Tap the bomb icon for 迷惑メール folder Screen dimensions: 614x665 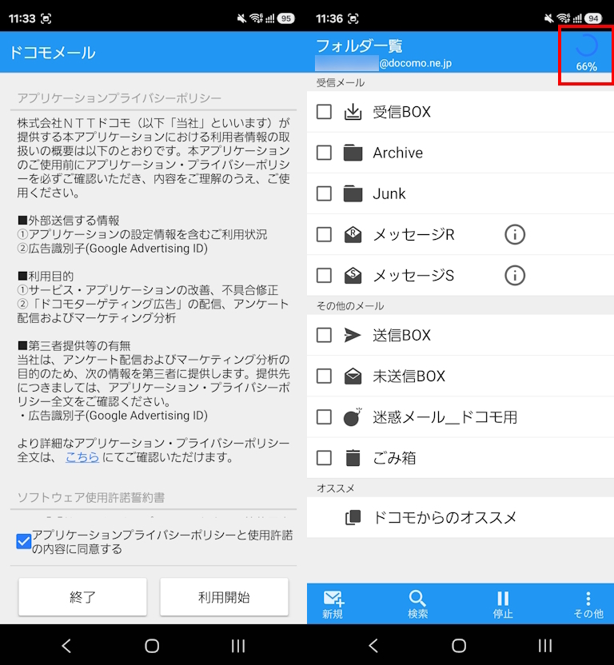click(x=353, y=417)
